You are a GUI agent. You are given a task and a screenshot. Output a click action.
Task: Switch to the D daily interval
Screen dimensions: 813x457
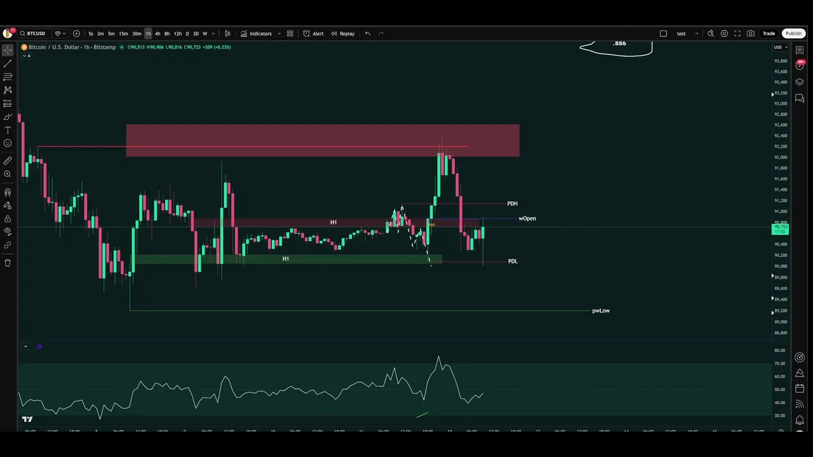pyautogui.click(x=187, y=34)
